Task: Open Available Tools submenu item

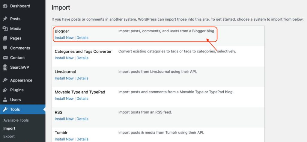Action: (x=16, y=120)
